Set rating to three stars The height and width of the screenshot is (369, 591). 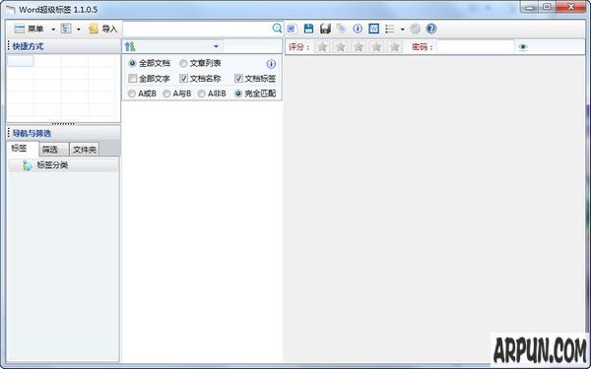[359, 47]
